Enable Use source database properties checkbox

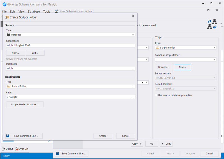click(157, 95)
